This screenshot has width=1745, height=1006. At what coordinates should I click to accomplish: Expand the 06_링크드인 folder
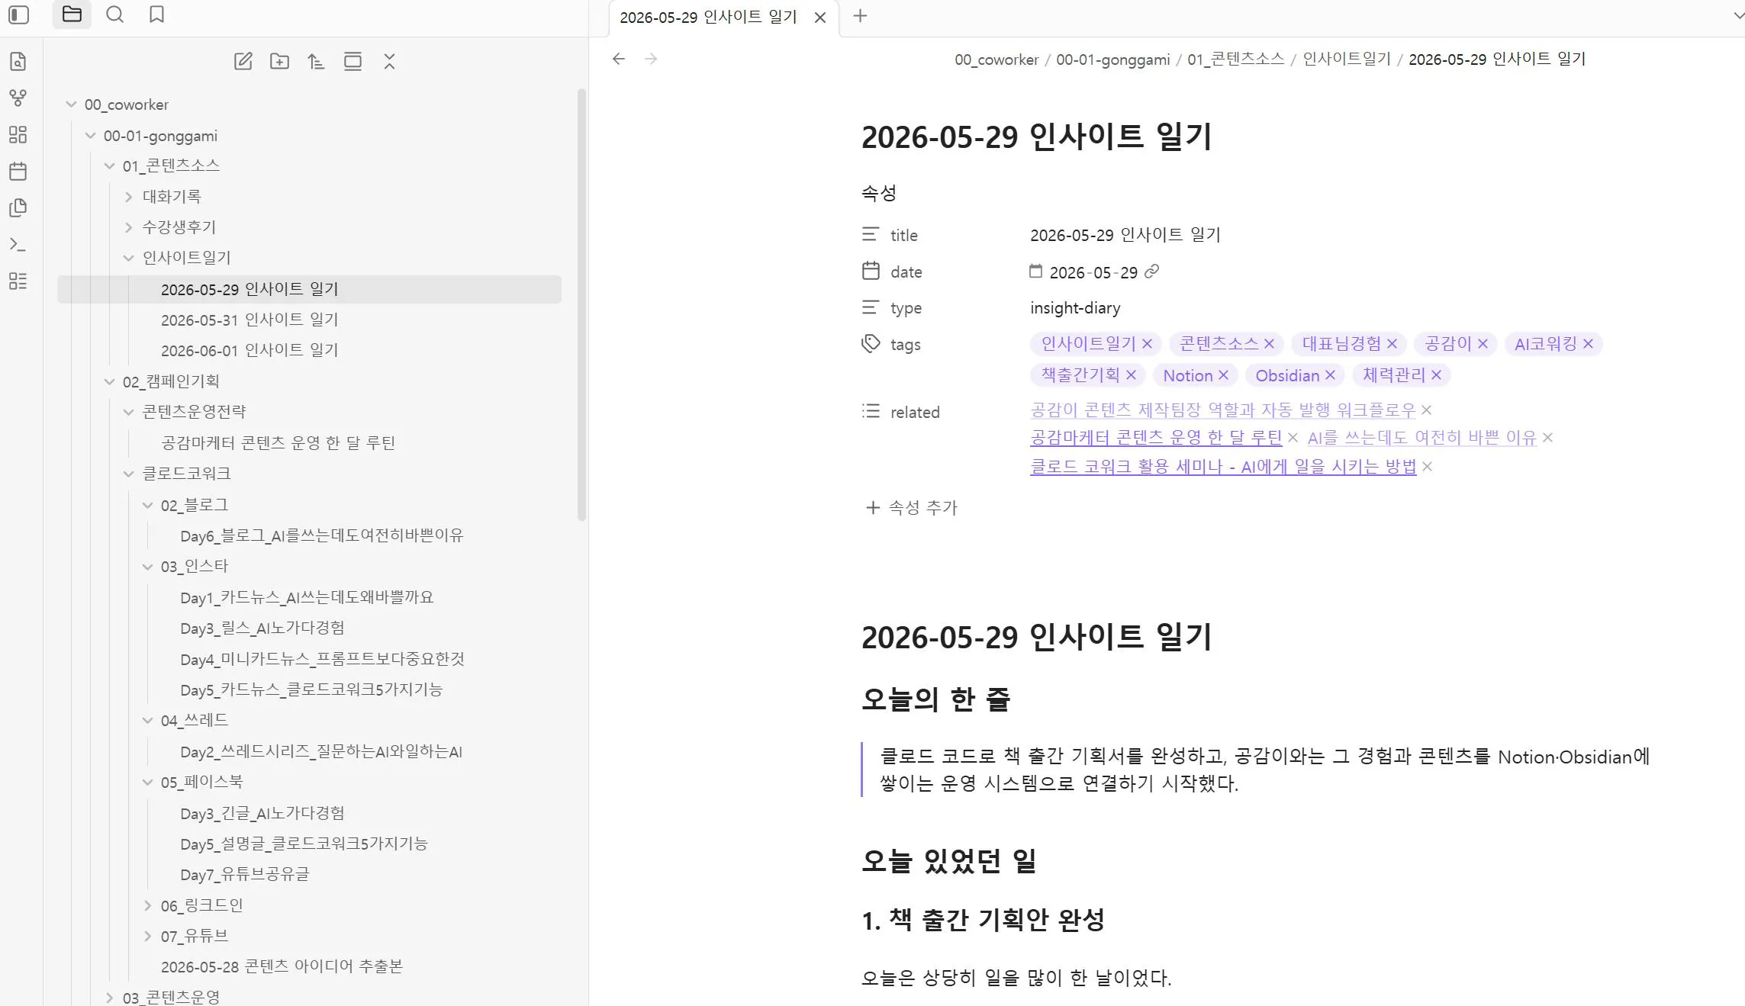tap(147, 905)
